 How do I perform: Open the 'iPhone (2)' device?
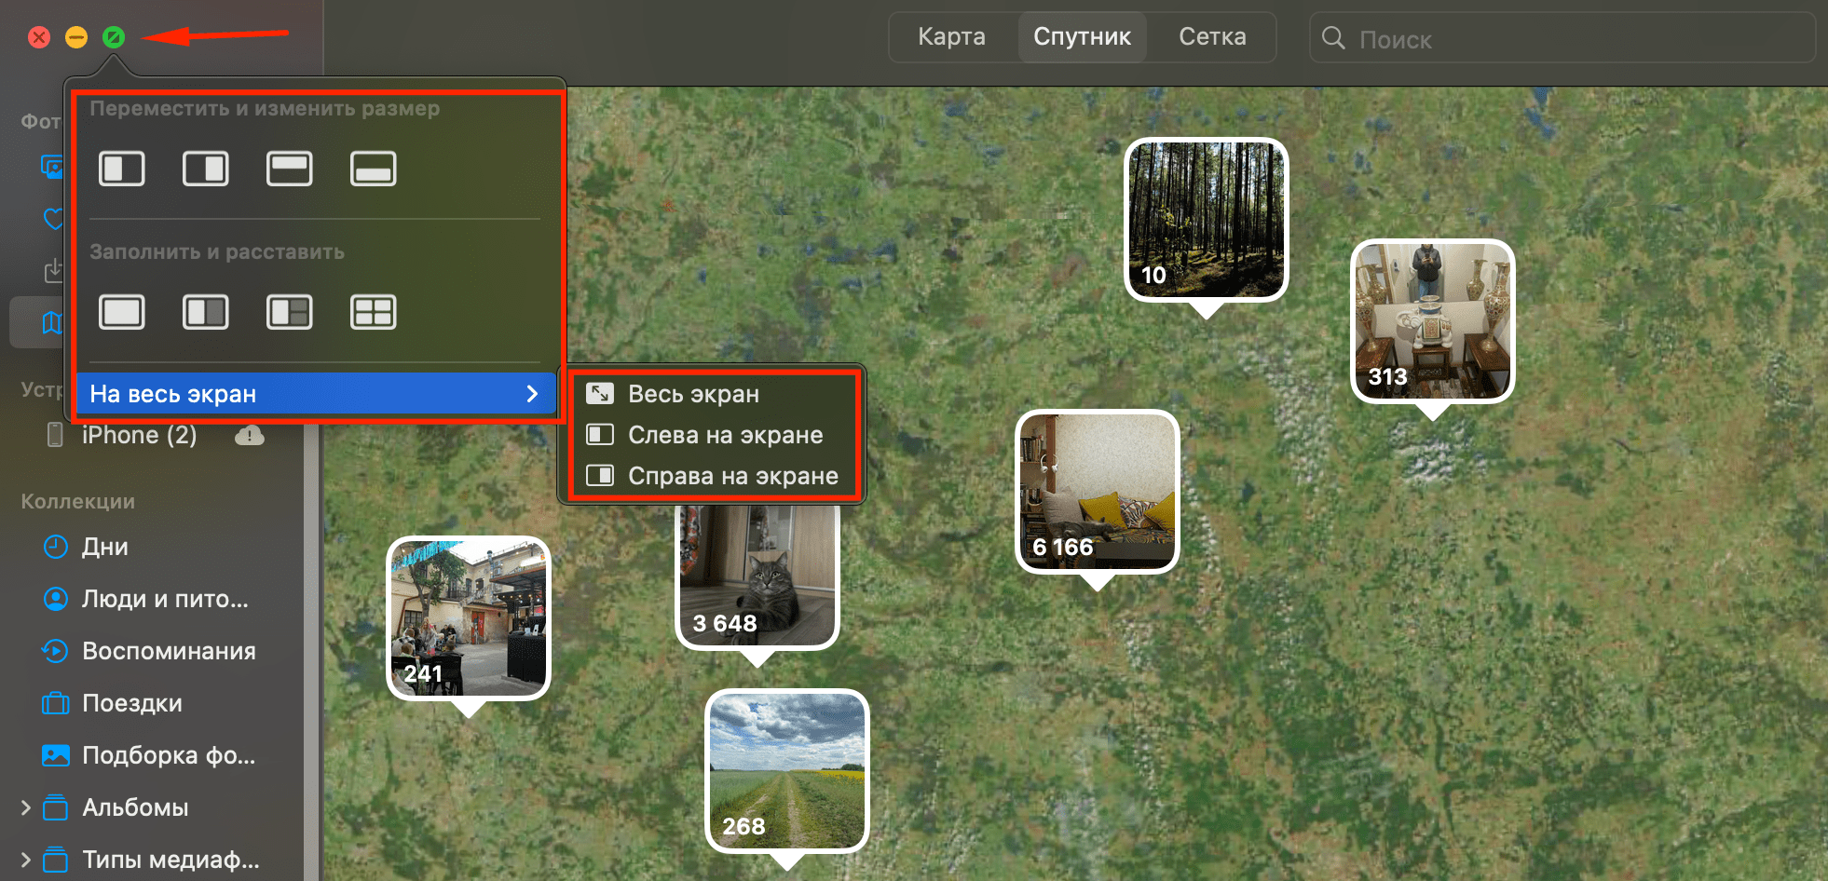140,435
